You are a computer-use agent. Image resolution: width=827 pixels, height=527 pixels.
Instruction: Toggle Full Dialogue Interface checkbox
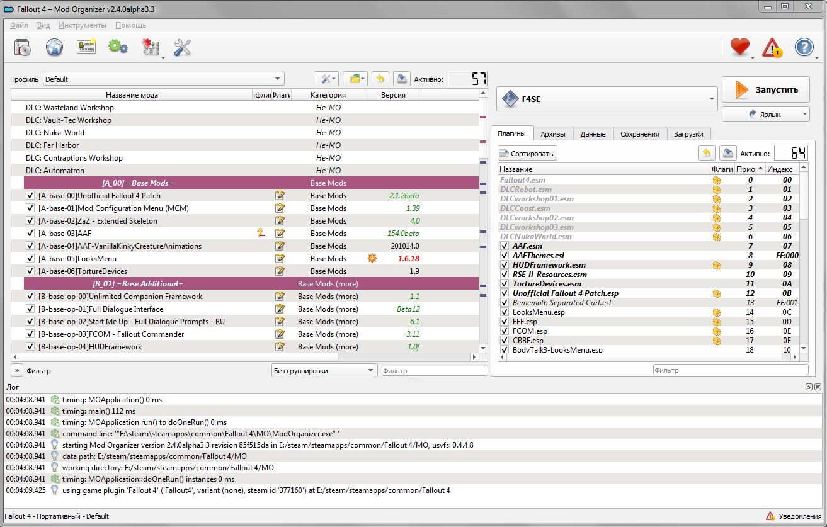(x=30, y=309)
